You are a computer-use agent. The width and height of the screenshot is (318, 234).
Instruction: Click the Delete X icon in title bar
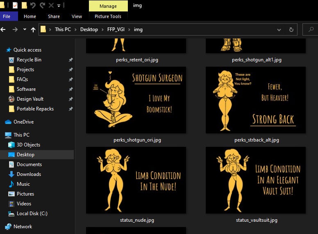tap(51, 5)
